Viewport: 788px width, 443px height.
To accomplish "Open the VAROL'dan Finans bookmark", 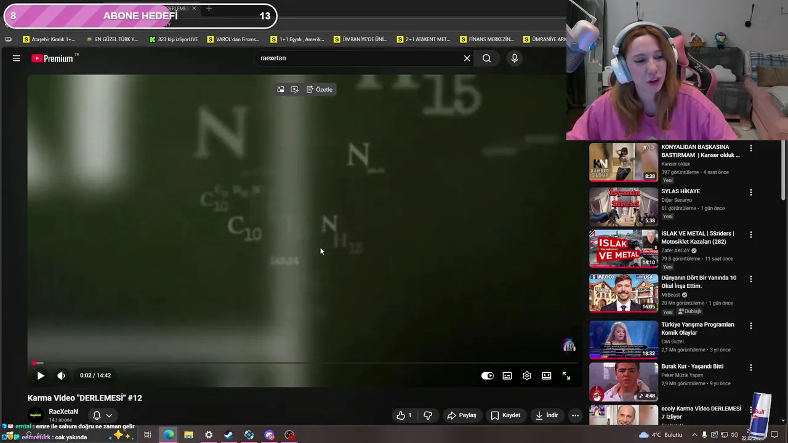I will [x=233, y=39].
